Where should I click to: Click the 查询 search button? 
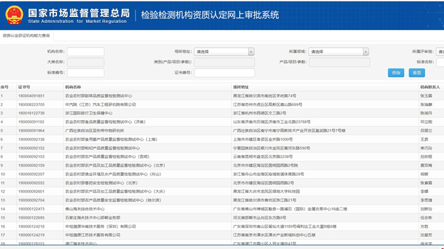click(x=396, y=73)
